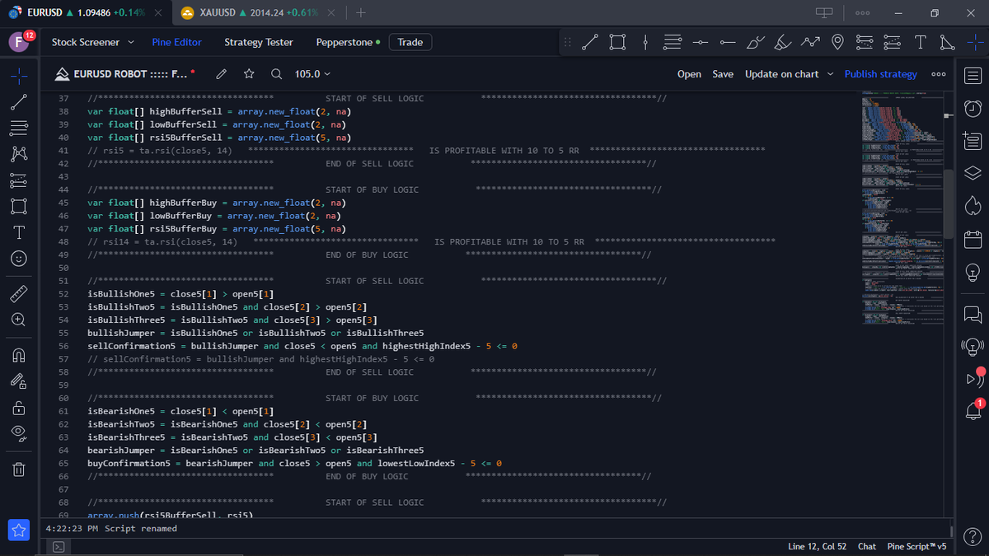Click Open in the editor toolbar
Viewport: 989px width, 556px height.
click(x=689, y=74)
